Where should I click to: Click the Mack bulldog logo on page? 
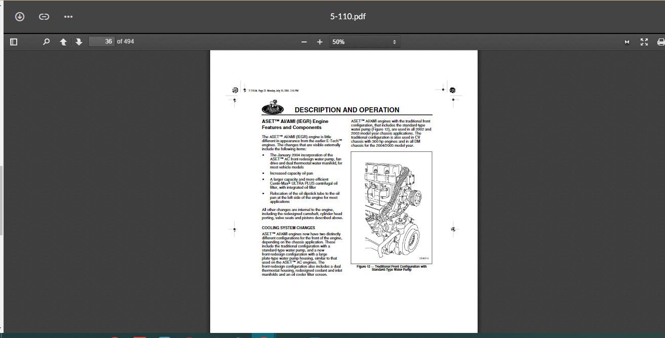click(273, 108)
